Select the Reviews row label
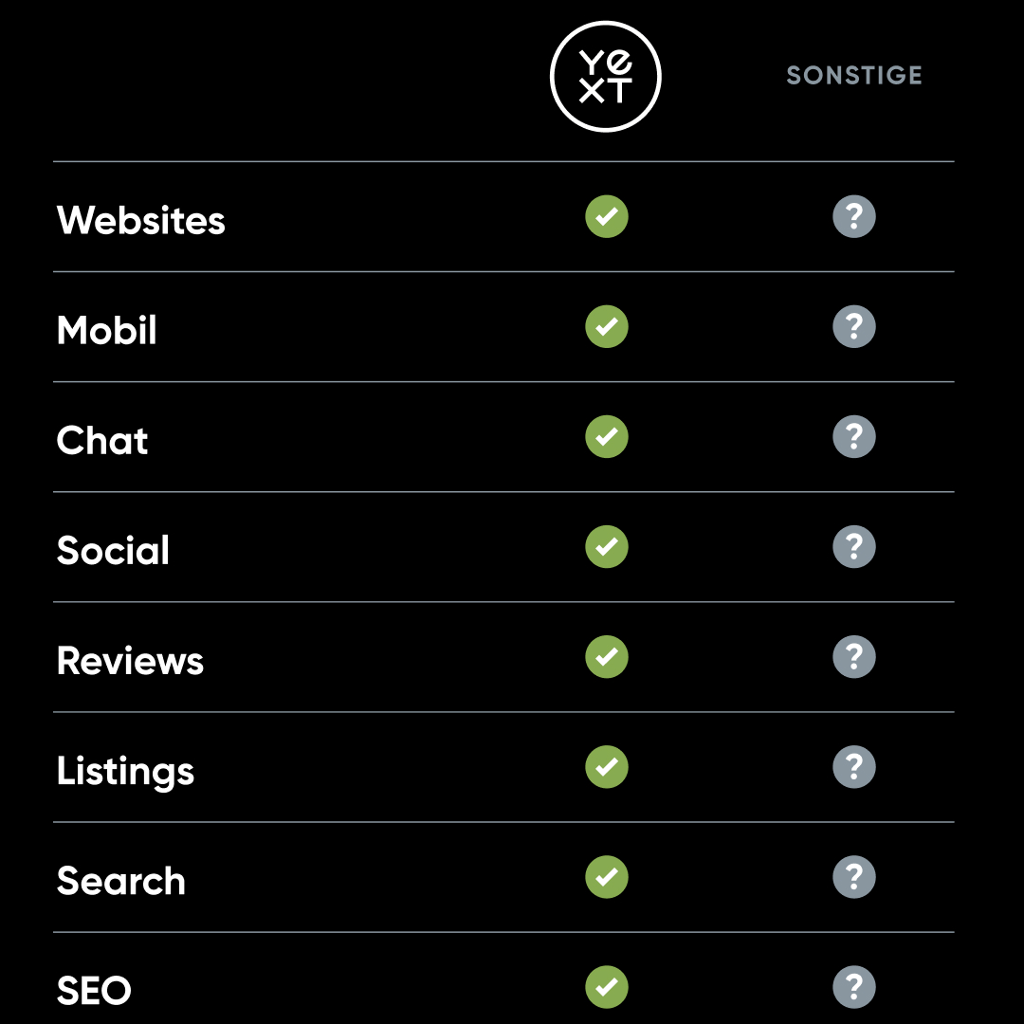The width and height of the screenshot is (1024, 1024). coord(130,660)
